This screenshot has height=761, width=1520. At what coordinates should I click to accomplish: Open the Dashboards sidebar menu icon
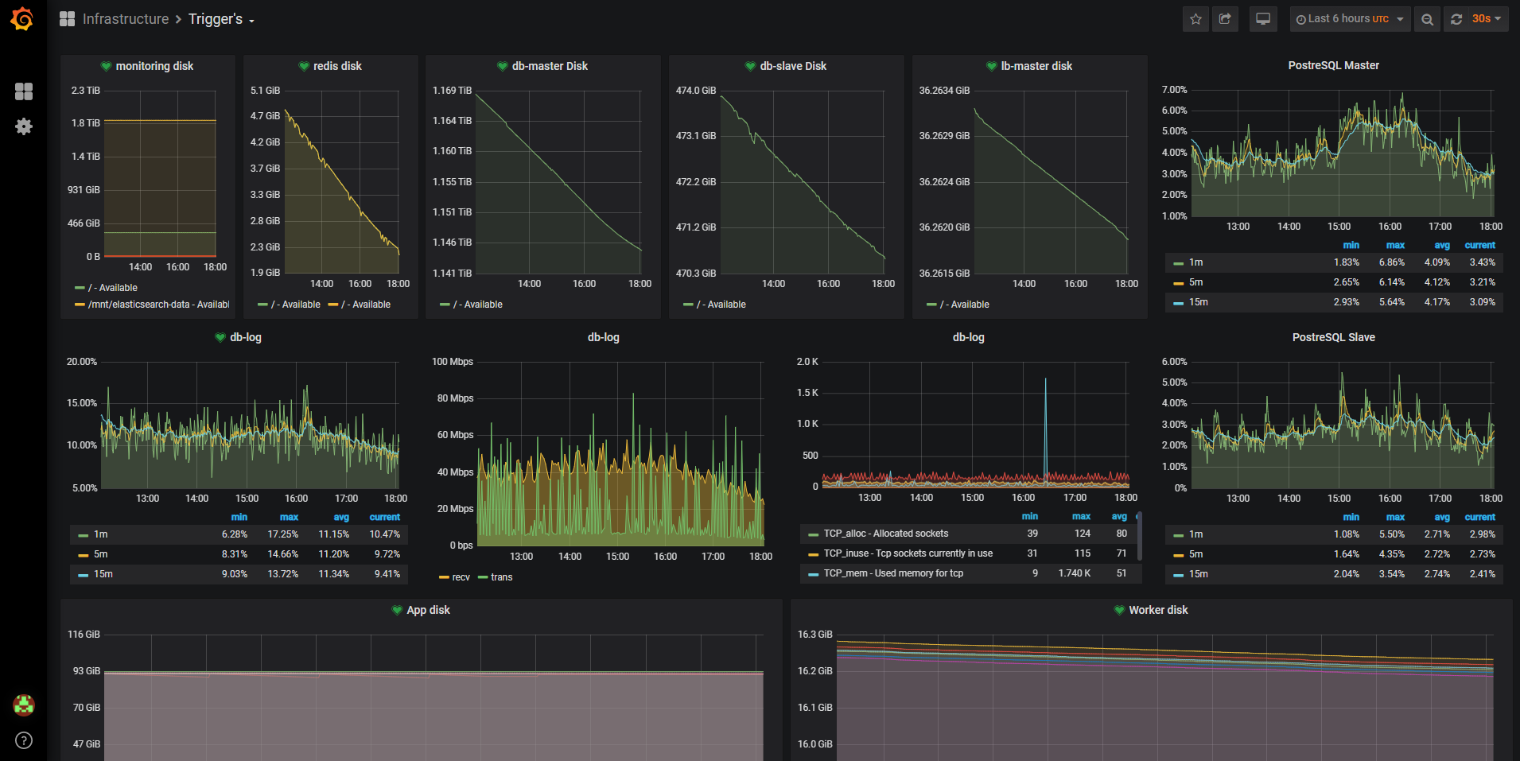pyautogui.click(x=24, y=91)
